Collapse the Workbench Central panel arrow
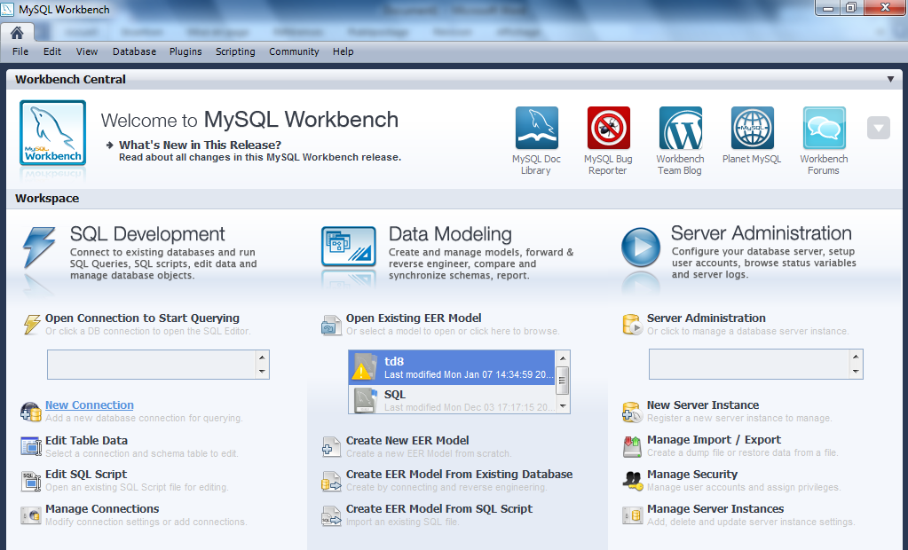 [890, 79]
